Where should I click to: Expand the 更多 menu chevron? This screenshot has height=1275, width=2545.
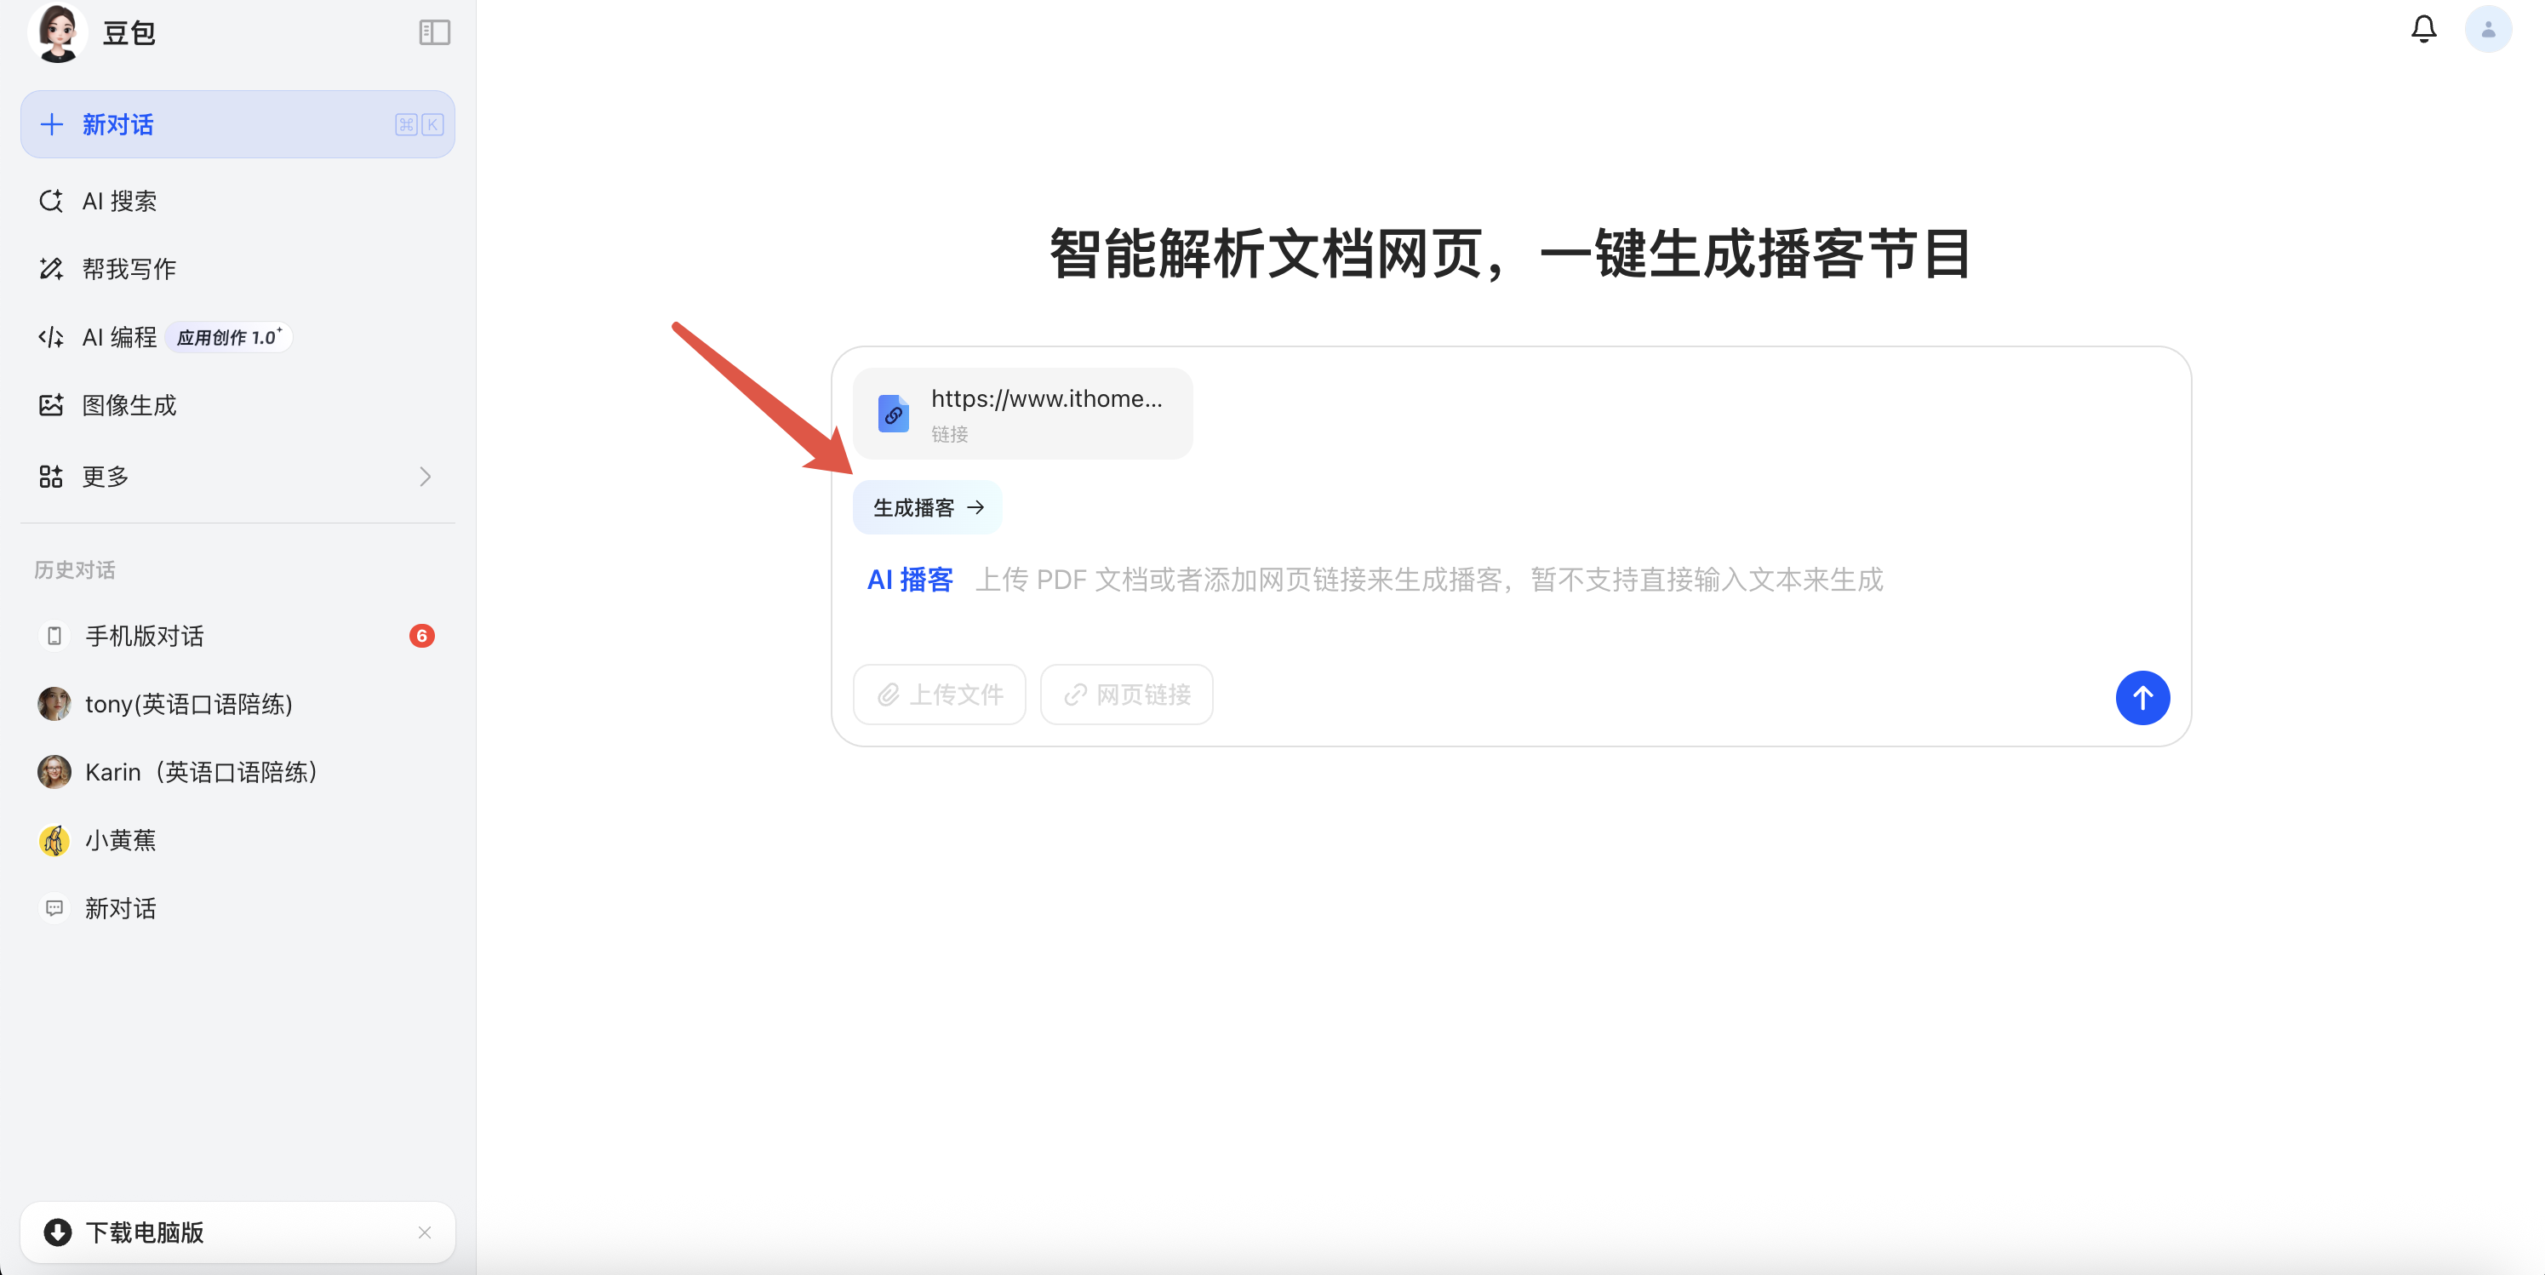coord(425,477)
